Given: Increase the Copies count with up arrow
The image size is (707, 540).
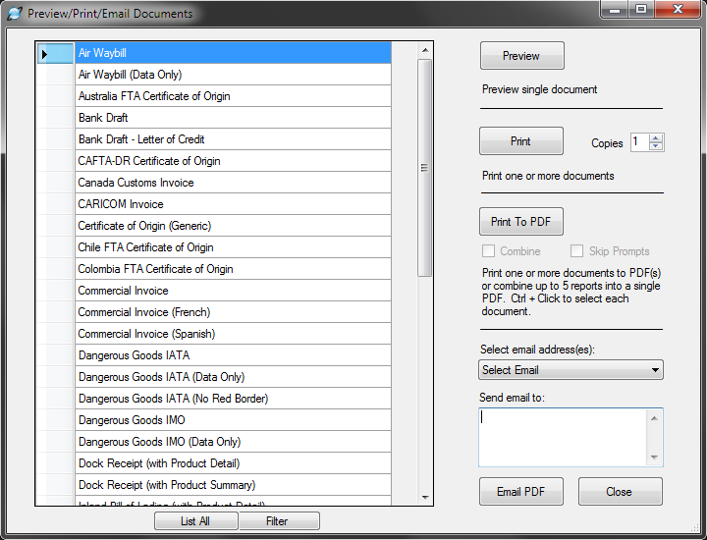Looking at the screenshot, I should [x=656, y=137].
